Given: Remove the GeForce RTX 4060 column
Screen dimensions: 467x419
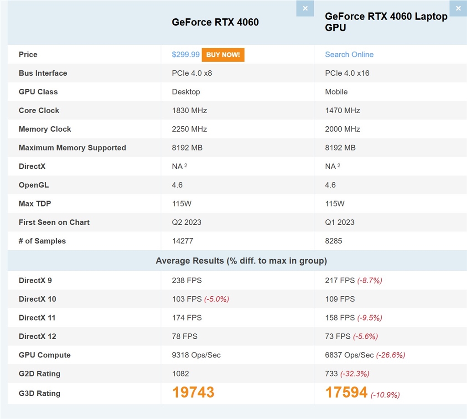Looking at the screenshot, I should (x=305, y=8).
